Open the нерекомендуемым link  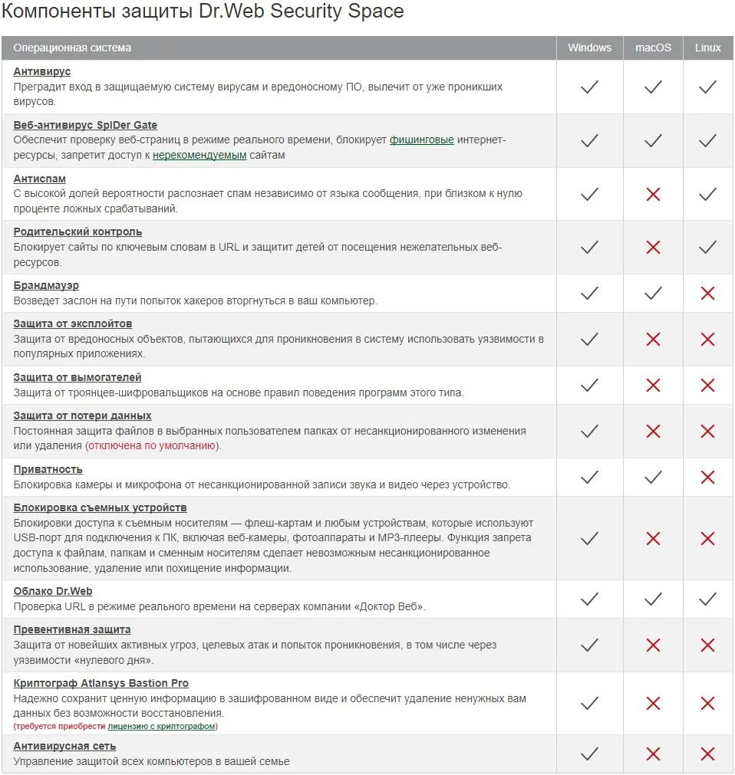(199, 155)
